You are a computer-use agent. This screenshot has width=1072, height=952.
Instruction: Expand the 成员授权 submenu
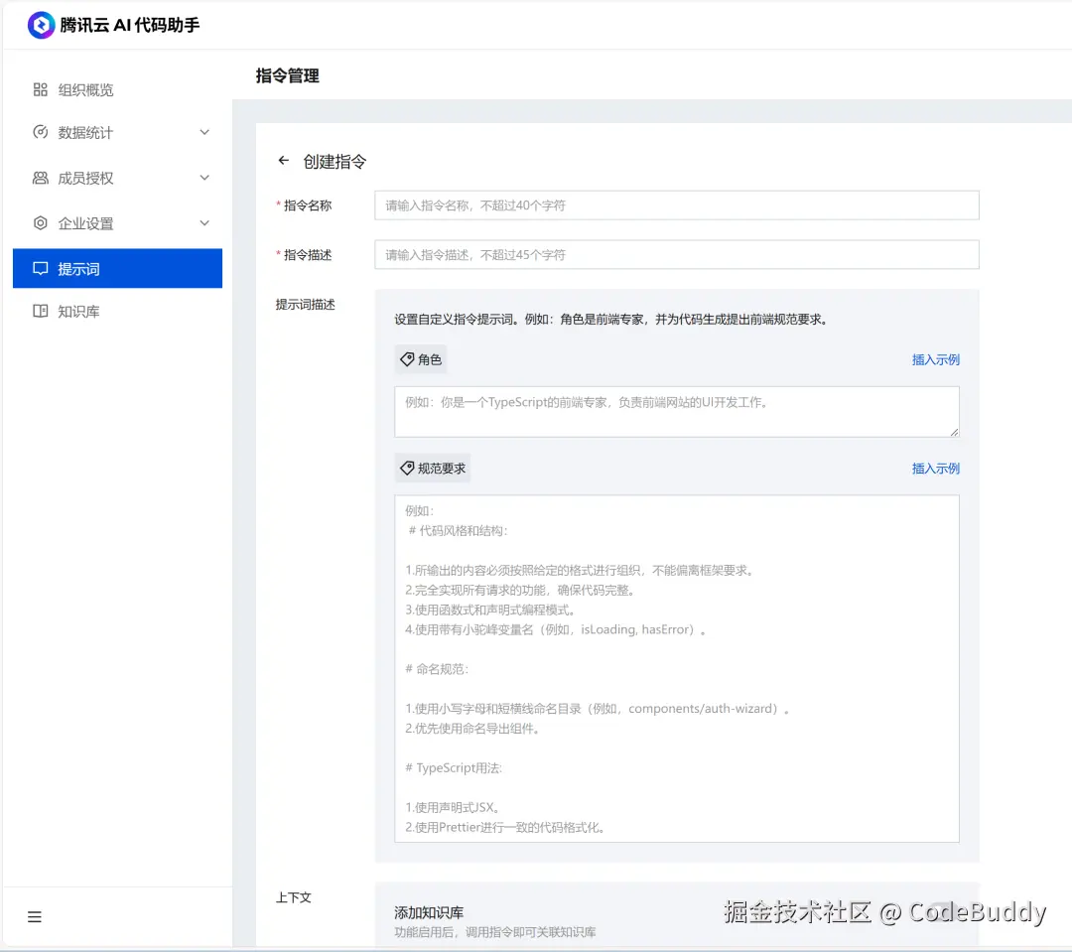[x=204, y=178]
